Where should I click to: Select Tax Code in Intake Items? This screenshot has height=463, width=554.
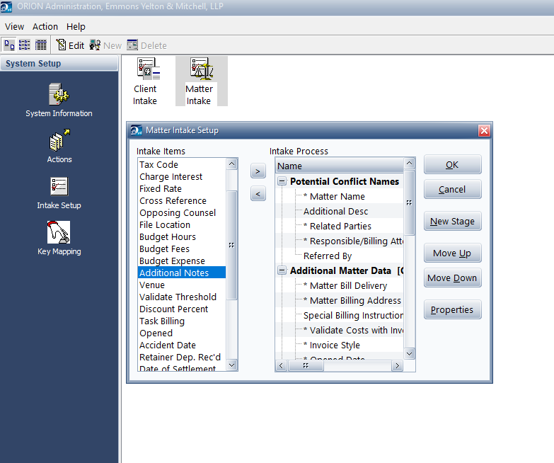pos(182,165)
